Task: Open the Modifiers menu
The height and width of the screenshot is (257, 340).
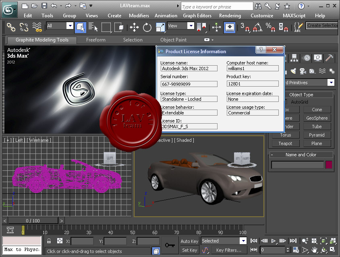Action: pyautogui.click(x=139, y=16)
